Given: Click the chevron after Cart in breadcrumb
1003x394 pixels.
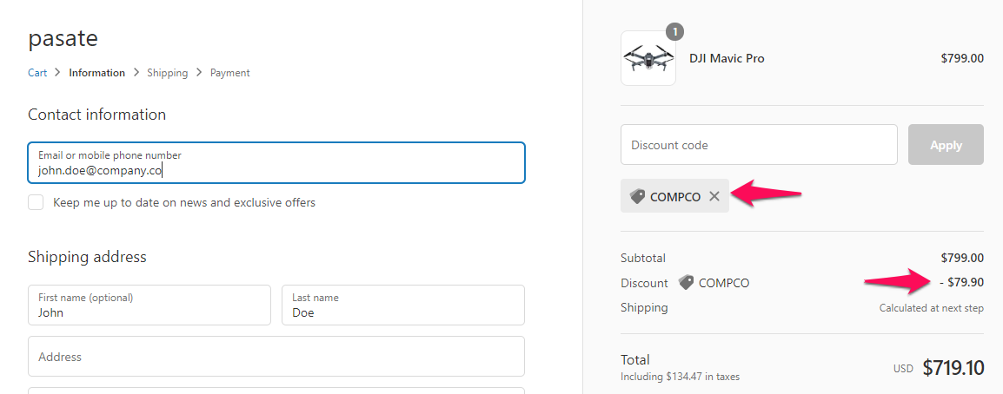Looking at the screenshot, I should [x=58, y=73].
